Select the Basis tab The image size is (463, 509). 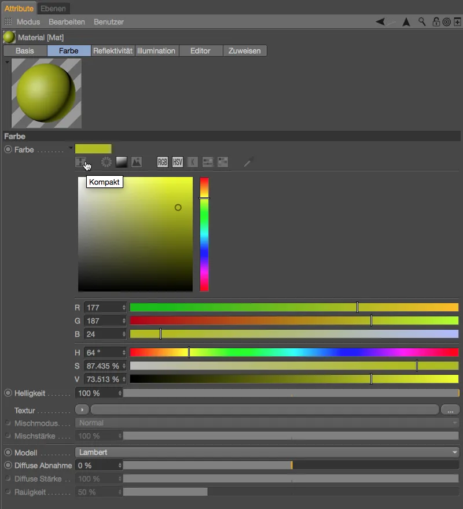coord(25,51)
